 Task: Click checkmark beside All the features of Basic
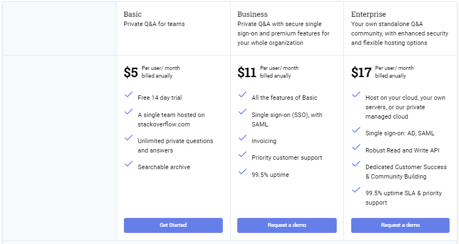[242, 94]
